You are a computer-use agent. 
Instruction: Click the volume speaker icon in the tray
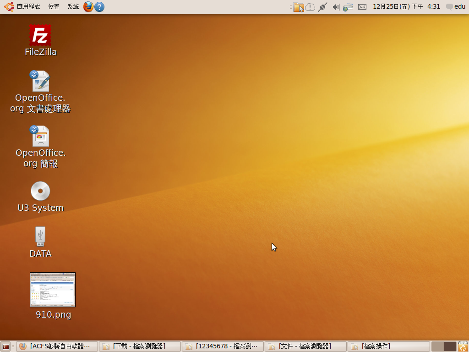336,7
